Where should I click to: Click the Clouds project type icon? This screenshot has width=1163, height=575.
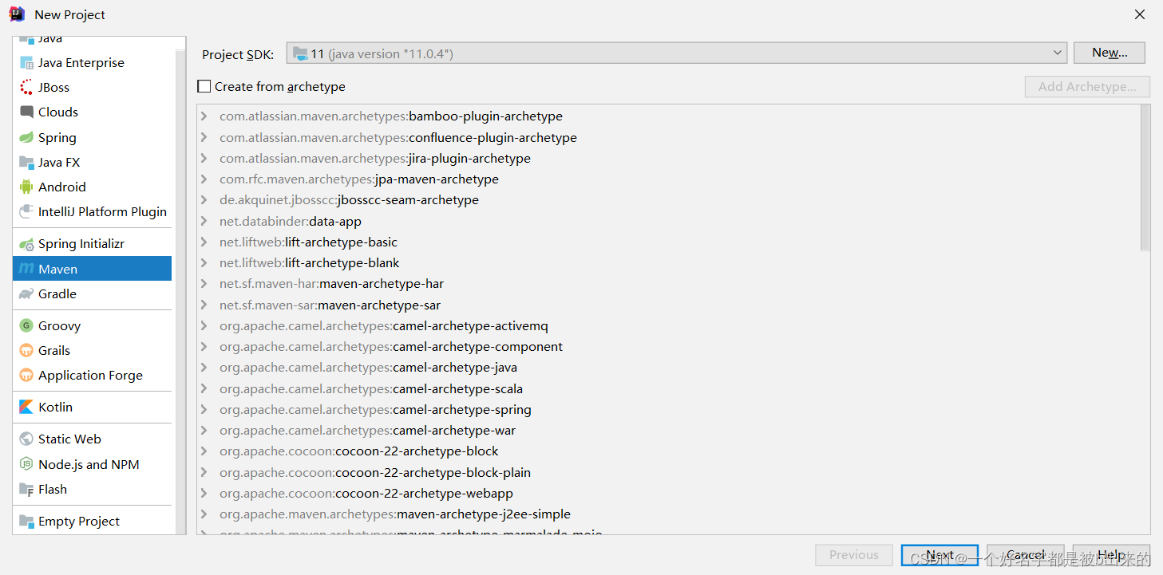click(26, 112)
